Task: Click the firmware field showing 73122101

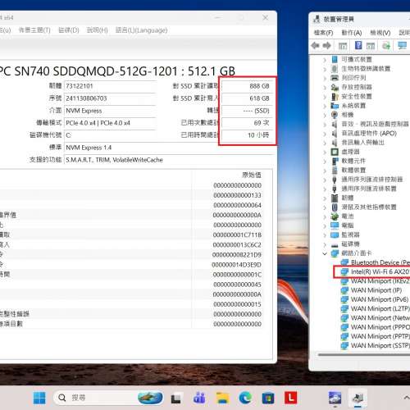Action: [x=110, y=86]
